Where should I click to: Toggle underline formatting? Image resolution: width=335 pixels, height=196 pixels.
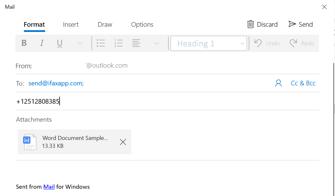[59, 43]
